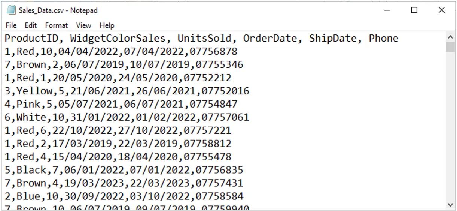Open the Format menu
The width and height of the screenshot is (457, 211).
tap(57, 25)
